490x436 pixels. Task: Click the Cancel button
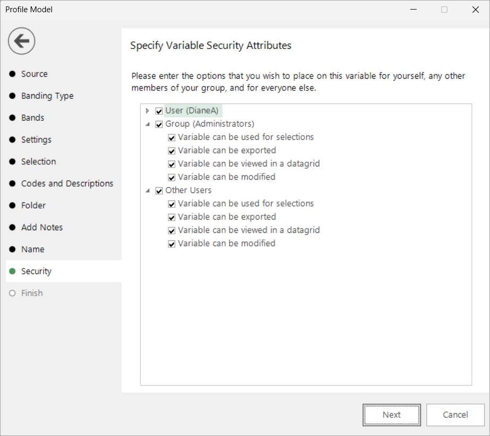(455, 415)
